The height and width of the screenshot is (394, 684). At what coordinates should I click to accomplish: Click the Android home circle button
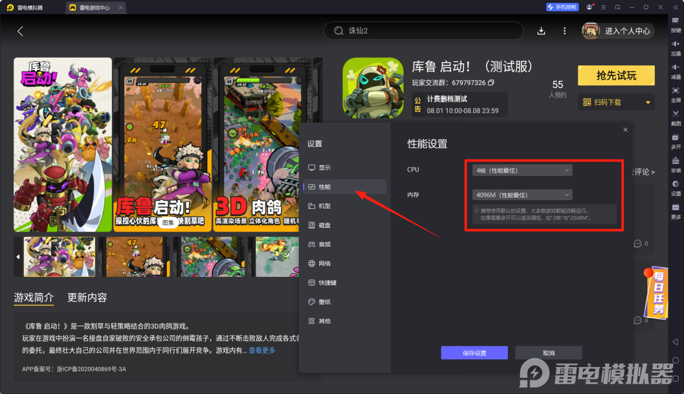pos(675,360)
